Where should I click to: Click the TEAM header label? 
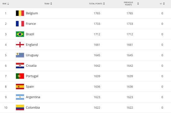point(47,4)
